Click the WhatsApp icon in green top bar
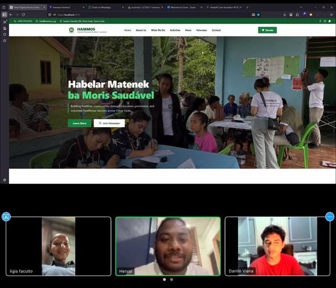336x288 pixels. [330, 21]
